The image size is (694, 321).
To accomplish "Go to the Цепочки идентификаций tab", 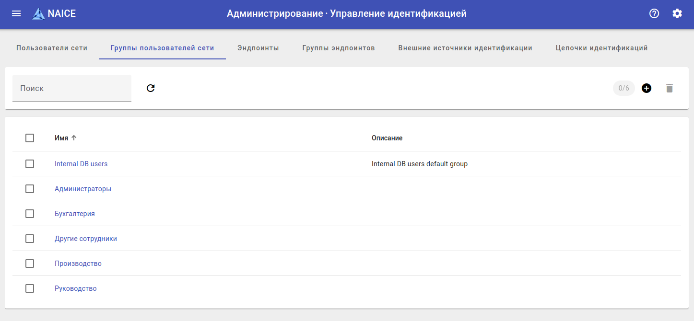I will [601, 48].
